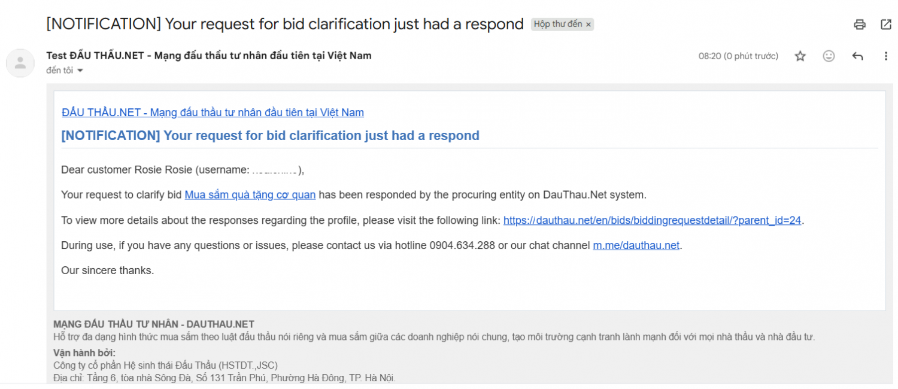The height and width of the screenshot is (389, 898).
Task: Star this email message
Action: click(800, 56)
